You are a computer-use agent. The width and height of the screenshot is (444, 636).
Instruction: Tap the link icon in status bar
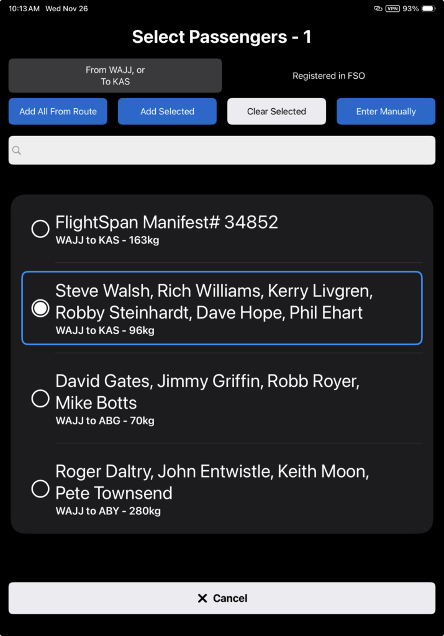(x=378, y=9)
